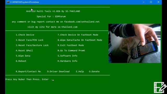167x94 pixels.
Task: Click 'E.Help' option
Action: pyautogui.click(x=80, y=71)
